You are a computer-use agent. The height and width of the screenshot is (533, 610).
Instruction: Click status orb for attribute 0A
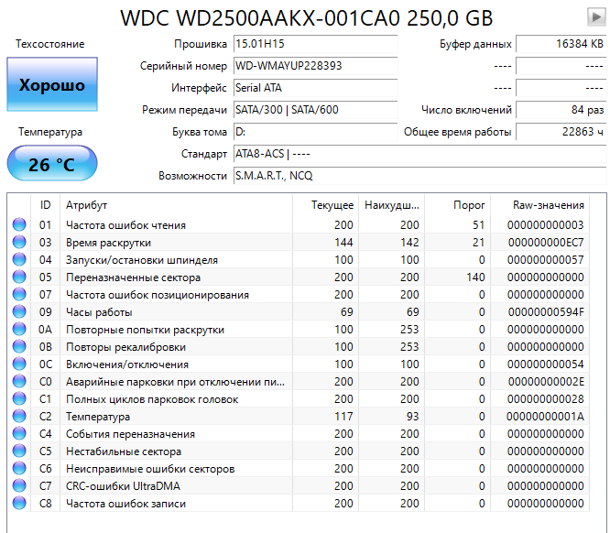tap(19, 329)
